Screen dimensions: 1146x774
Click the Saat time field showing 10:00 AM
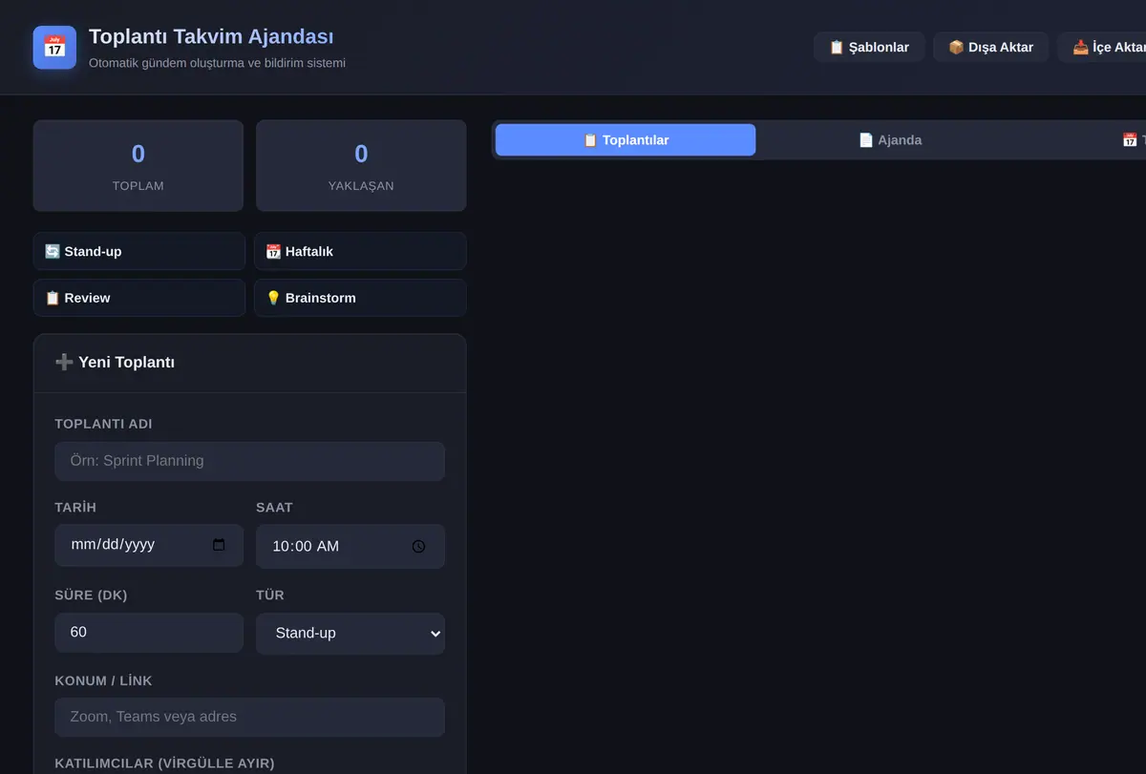pyautogui.click(x=350, y=546)
